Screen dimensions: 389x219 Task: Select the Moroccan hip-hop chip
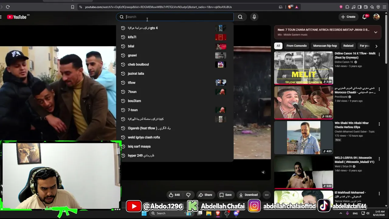coord(325,46)
